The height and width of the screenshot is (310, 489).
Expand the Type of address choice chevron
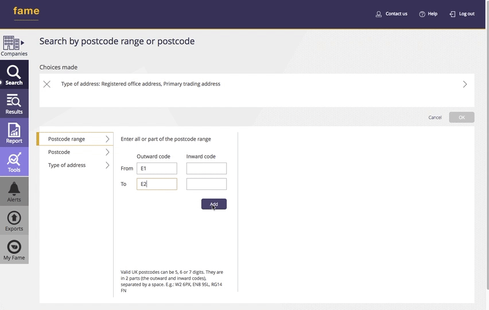click(464, 84)
